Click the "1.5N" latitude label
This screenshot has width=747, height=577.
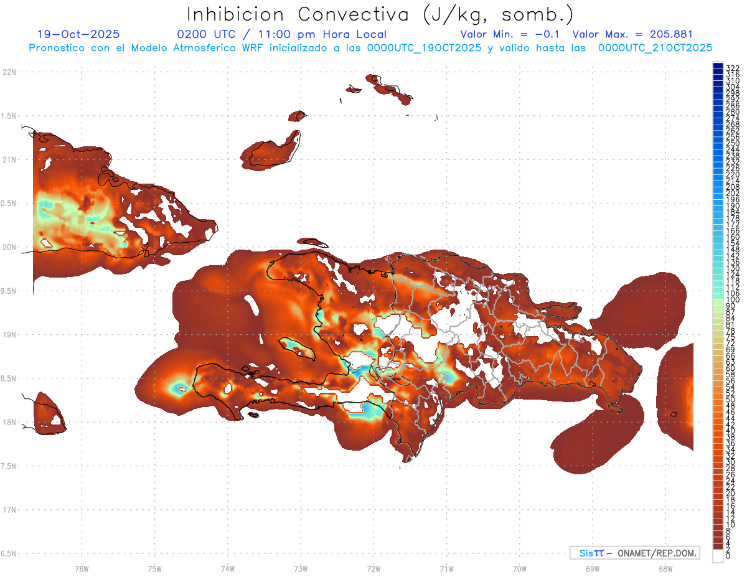(x=10, y=116)
